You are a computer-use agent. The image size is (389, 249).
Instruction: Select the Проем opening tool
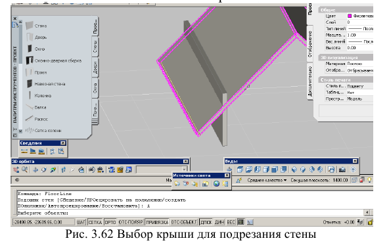(36, 72)
